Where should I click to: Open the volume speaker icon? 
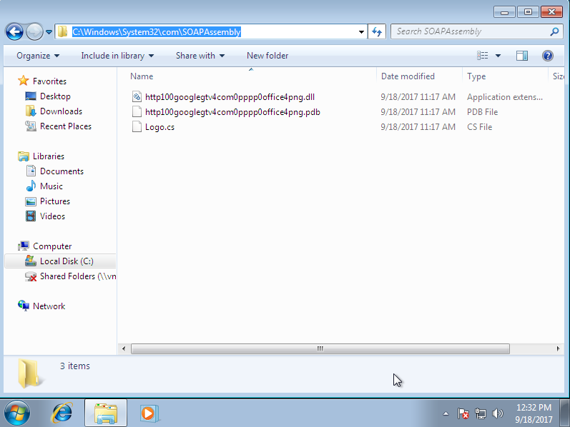pos(497,413)
